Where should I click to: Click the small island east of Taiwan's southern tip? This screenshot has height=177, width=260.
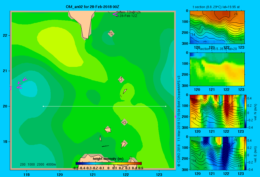click(111, 34)
